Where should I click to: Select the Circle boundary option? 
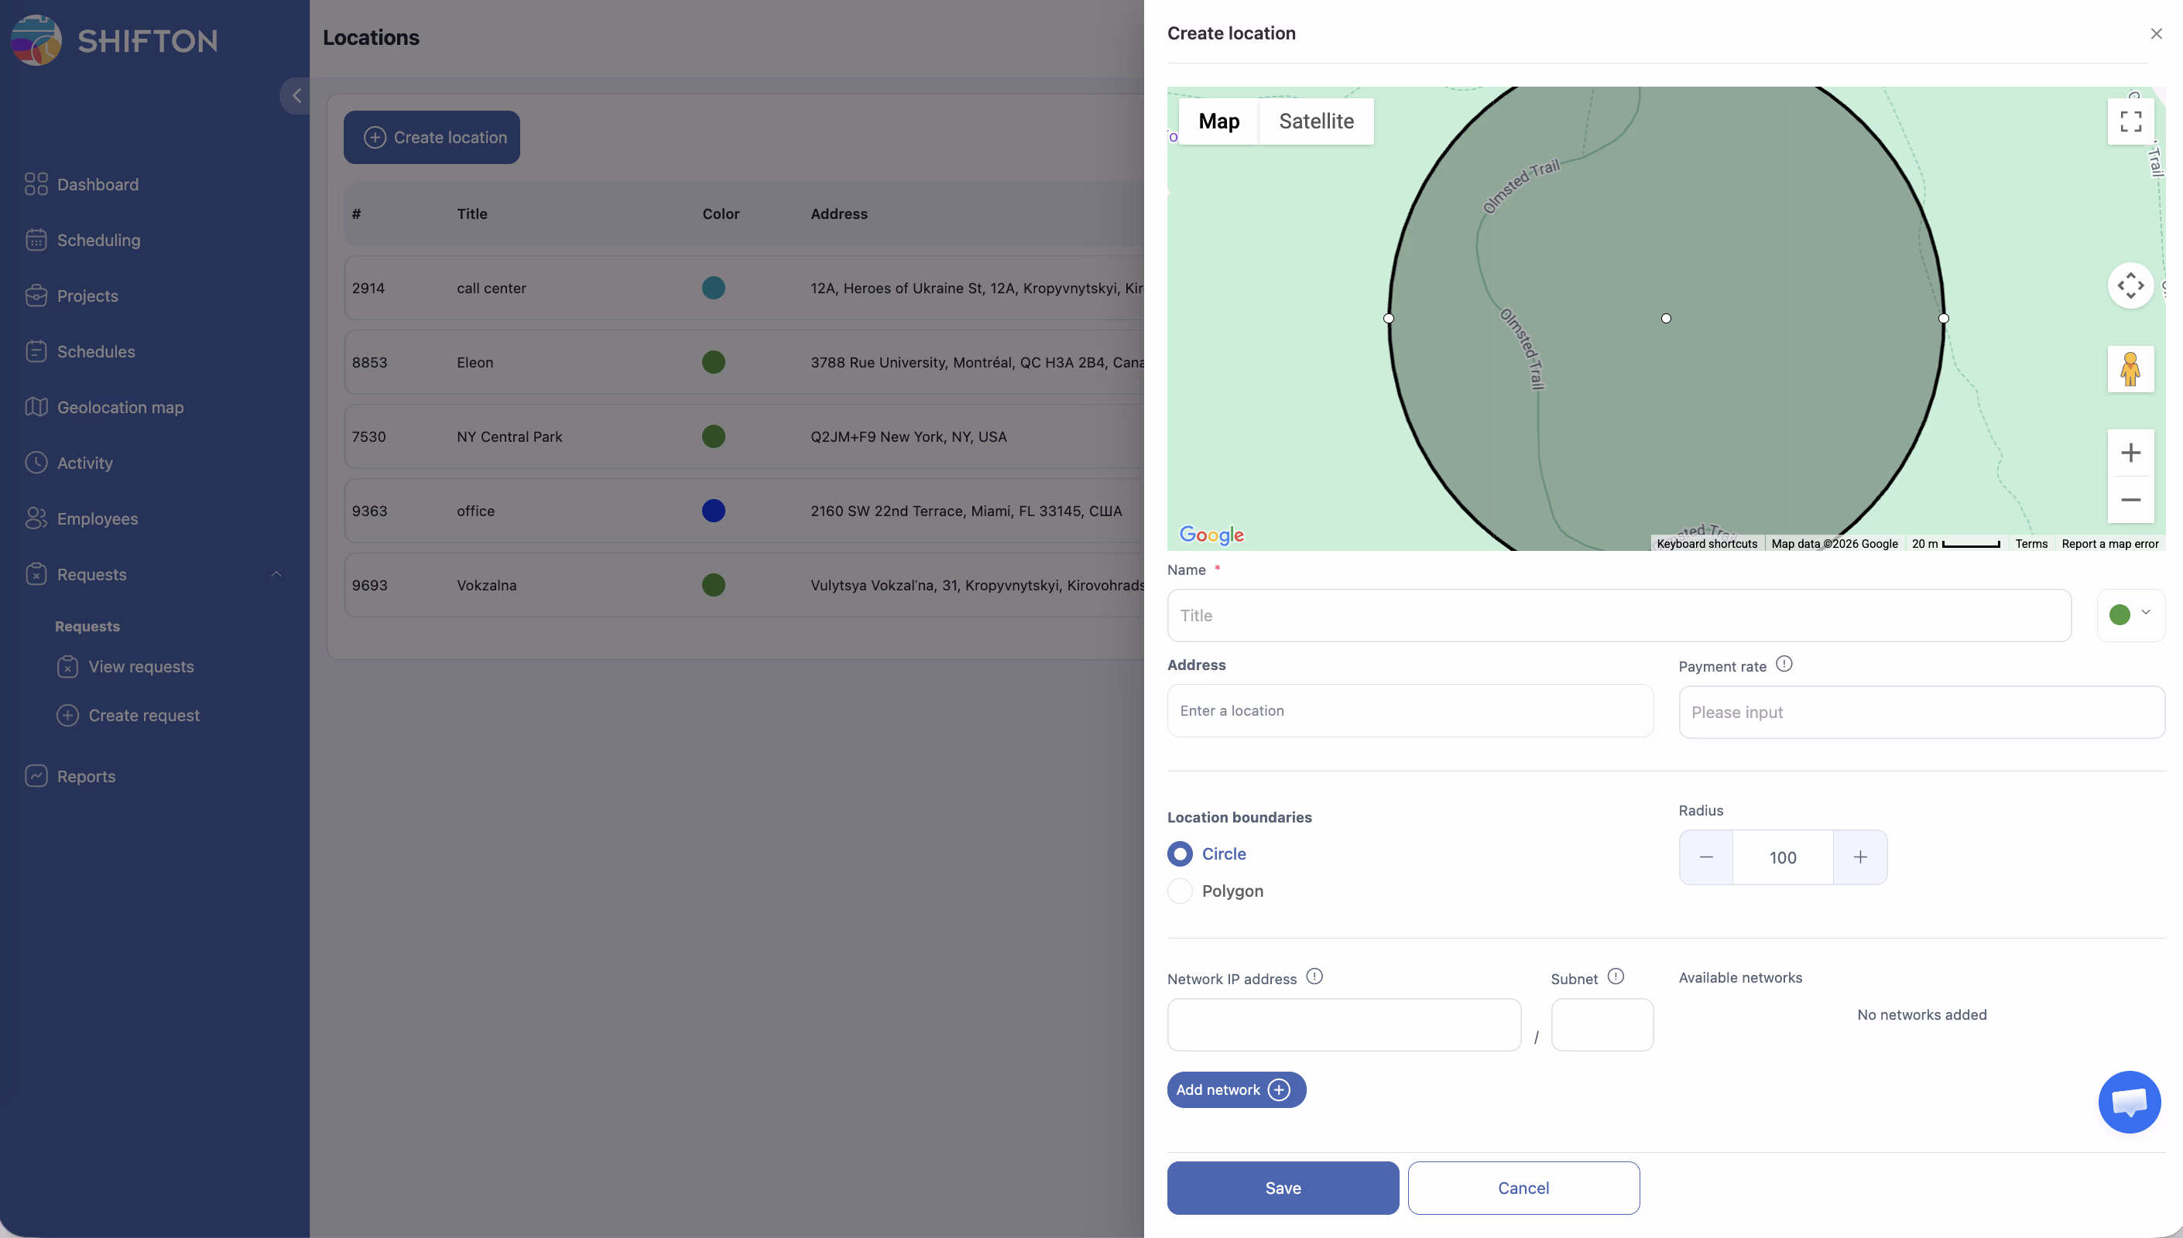[x=1181, y=853]
